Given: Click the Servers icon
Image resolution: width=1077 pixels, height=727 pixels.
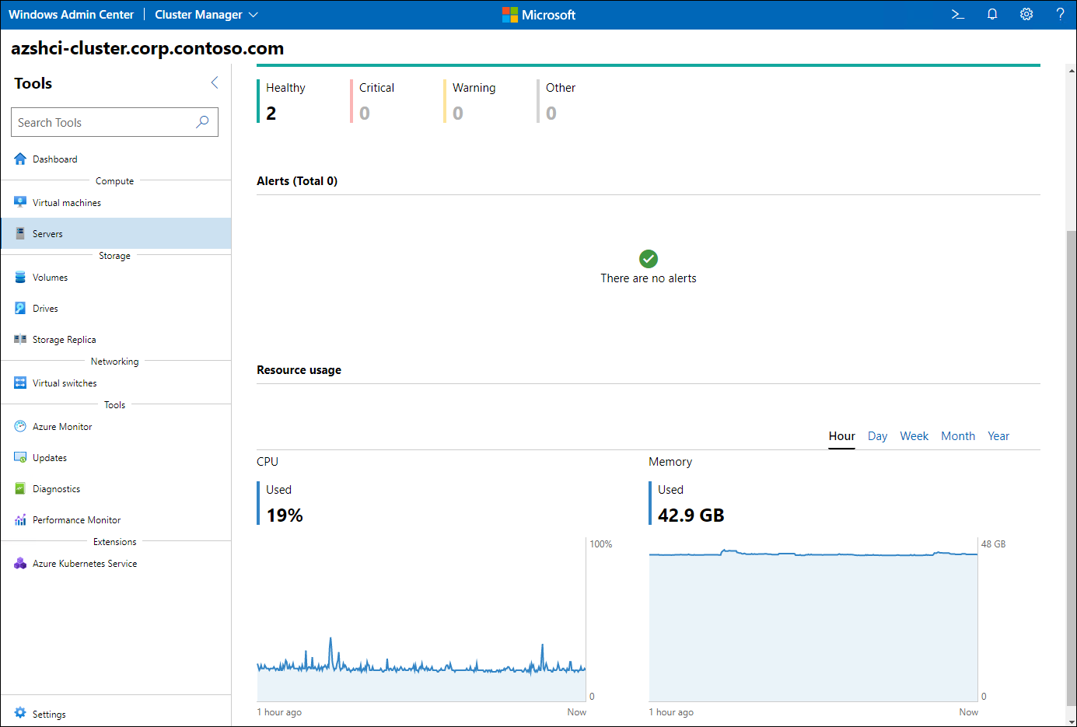Looking at the screenshot, I should point(20,233).
